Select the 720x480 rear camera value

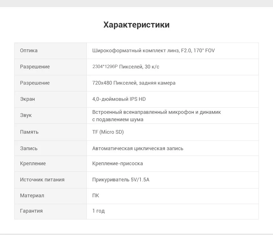click(134, 83)
